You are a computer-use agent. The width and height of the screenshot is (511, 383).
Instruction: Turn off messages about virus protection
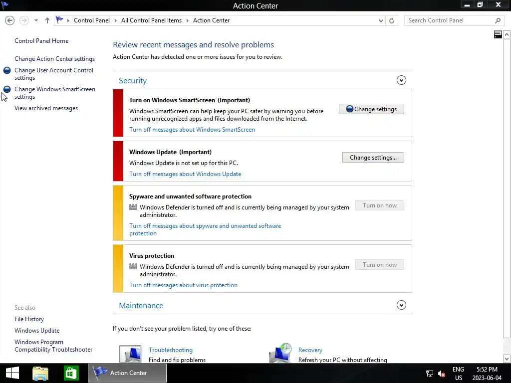[x=183, y=285]
